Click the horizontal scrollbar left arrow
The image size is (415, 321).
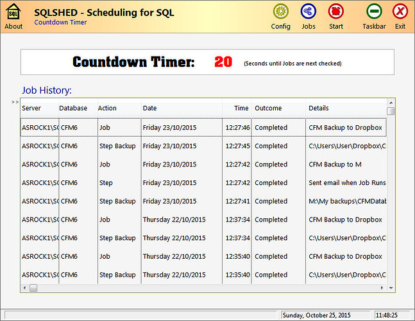(24, 288)
